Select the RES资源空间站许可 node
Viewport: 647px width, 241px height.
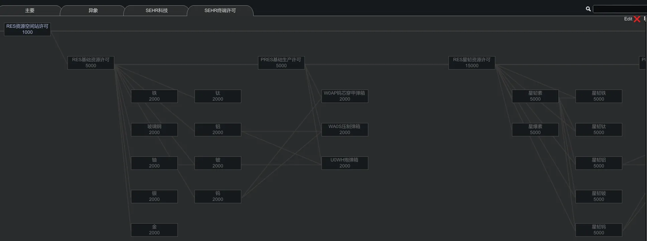(x=27, y=29)
